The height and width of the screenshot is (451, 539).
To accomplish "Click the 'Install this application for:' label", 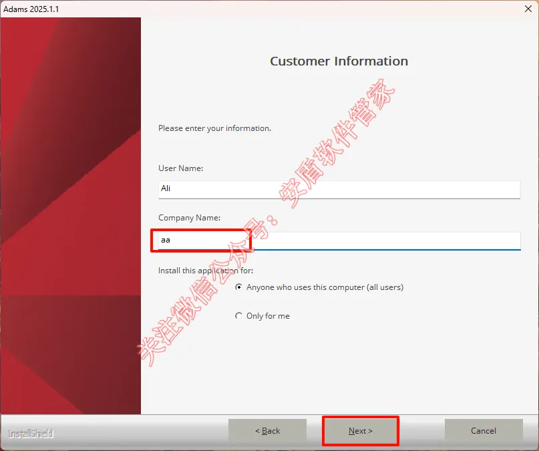I will 206,271.
